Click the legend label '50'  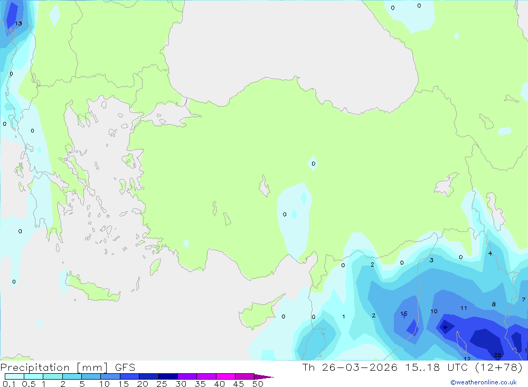(258, 384)
